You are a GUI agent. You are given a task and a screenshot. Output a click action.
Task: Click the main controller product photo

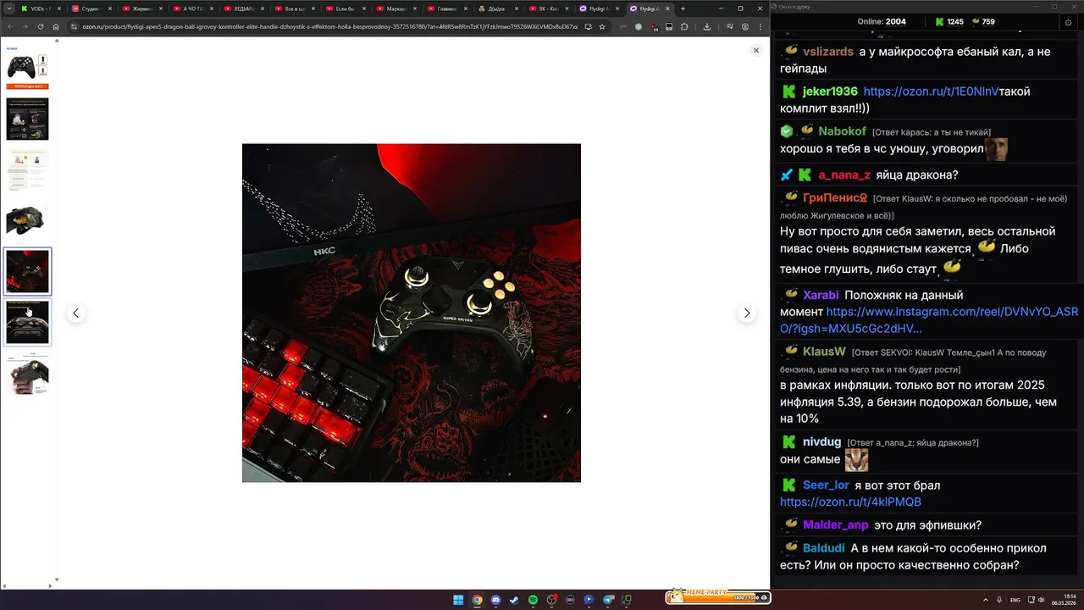[x=412, y=313]
